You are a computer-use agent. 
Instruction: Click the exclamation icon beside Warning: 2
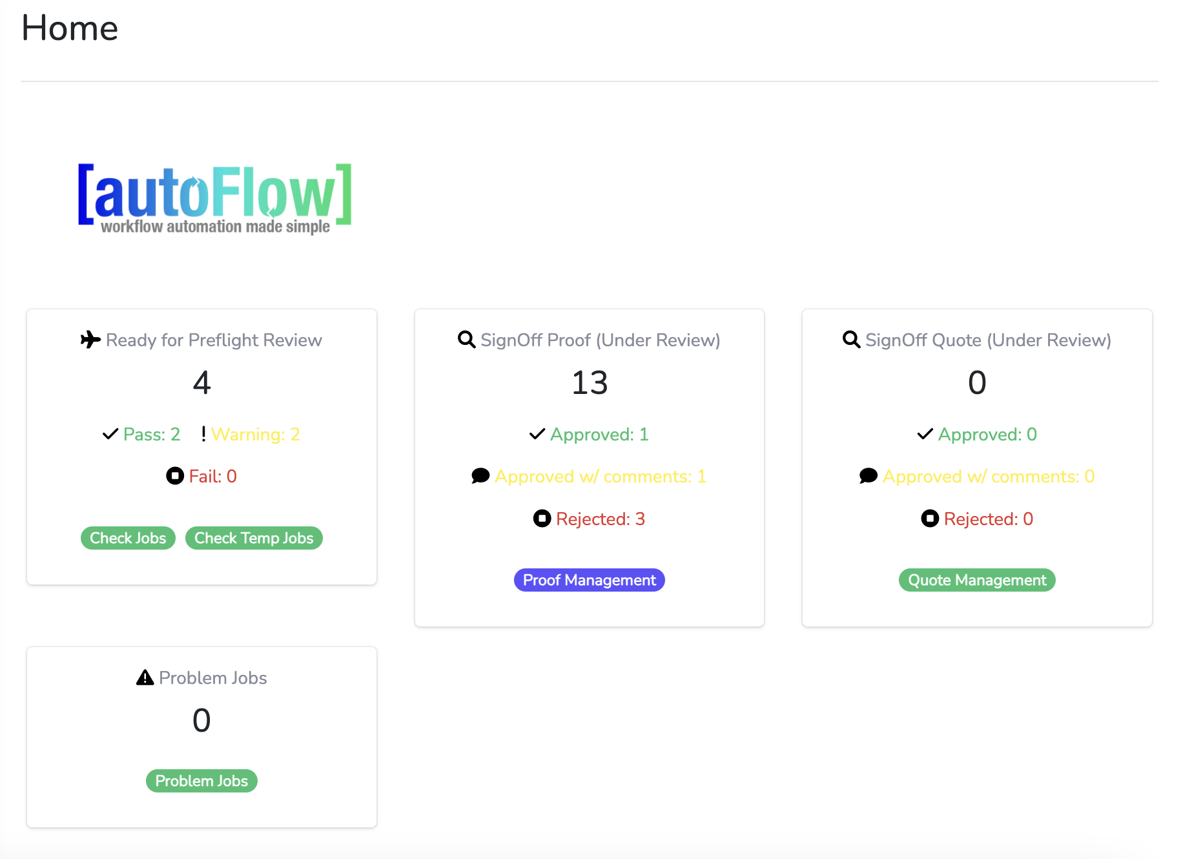pos(203,434)
